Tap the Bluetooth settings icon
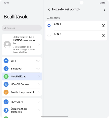The width and height of the screenshot is (109, 118). coord(6,69)
